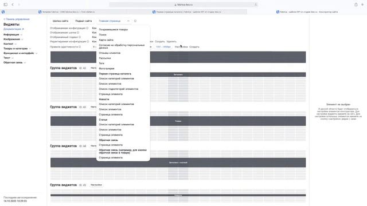Screen dimensions: 367x206
Task: Open the pinned tab at far left
Action: (3, 11)
